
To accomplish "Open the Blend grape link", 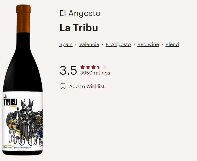I will click(x=172, y=44).
